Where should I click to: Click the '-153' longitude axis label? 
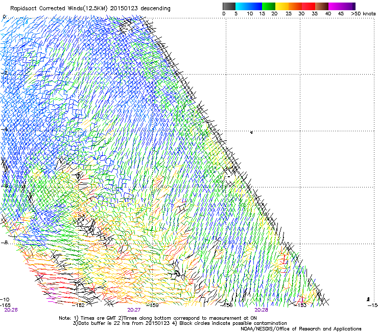[300, 305]
